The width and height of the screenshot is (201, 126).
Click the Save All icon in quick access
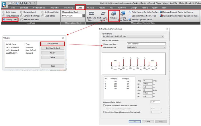18,3
